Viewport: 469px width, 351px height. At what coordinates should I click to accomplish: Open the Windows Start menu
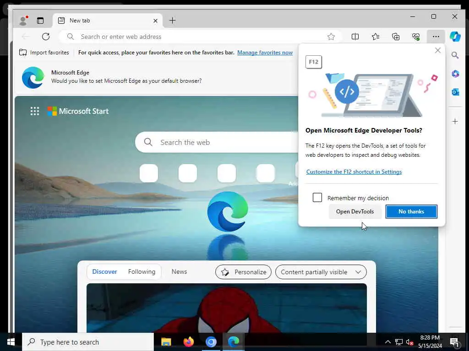tap(11, 342)
